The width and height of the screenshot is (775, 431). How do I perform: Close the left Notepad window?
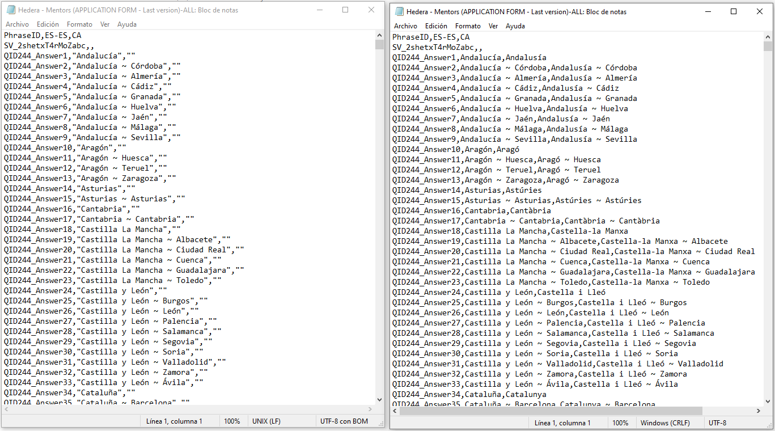click(x=371, y=10)
